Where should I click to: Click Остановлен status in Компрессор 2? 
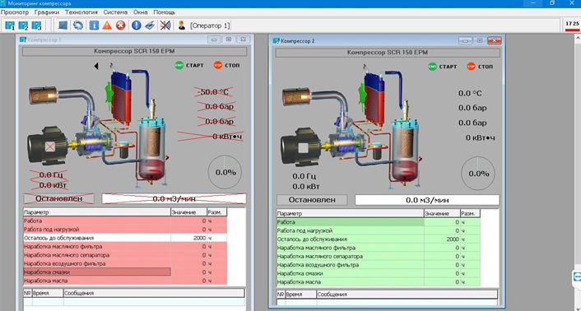312,200
